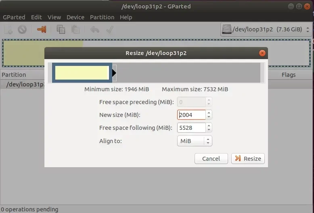
Task: Click the Align to: label
Action: pos(111,141)
